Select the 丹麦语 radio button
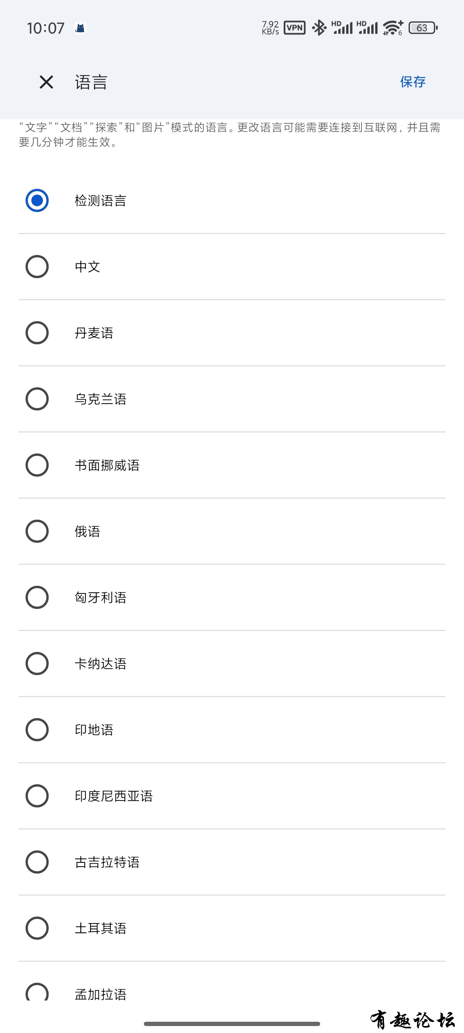The width and height of the screenshot is (464, 1033). 232,333
